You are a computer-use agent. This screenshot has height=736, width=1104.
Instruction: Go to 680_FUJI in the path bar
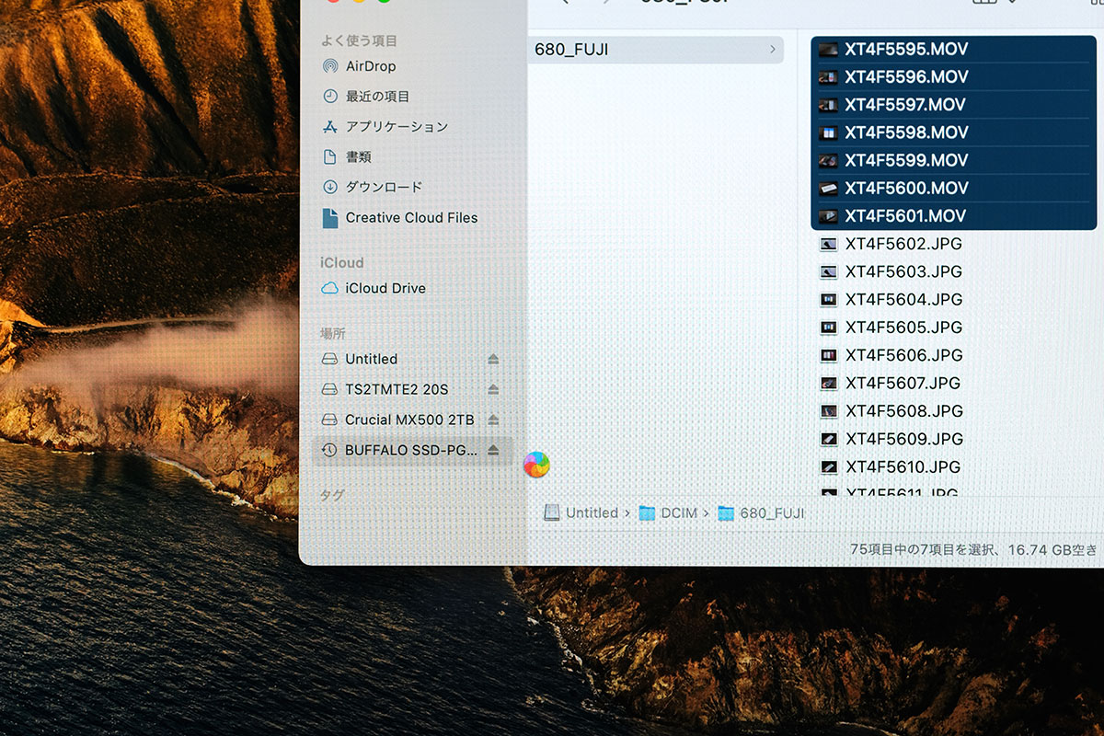[x=761, y=512]
